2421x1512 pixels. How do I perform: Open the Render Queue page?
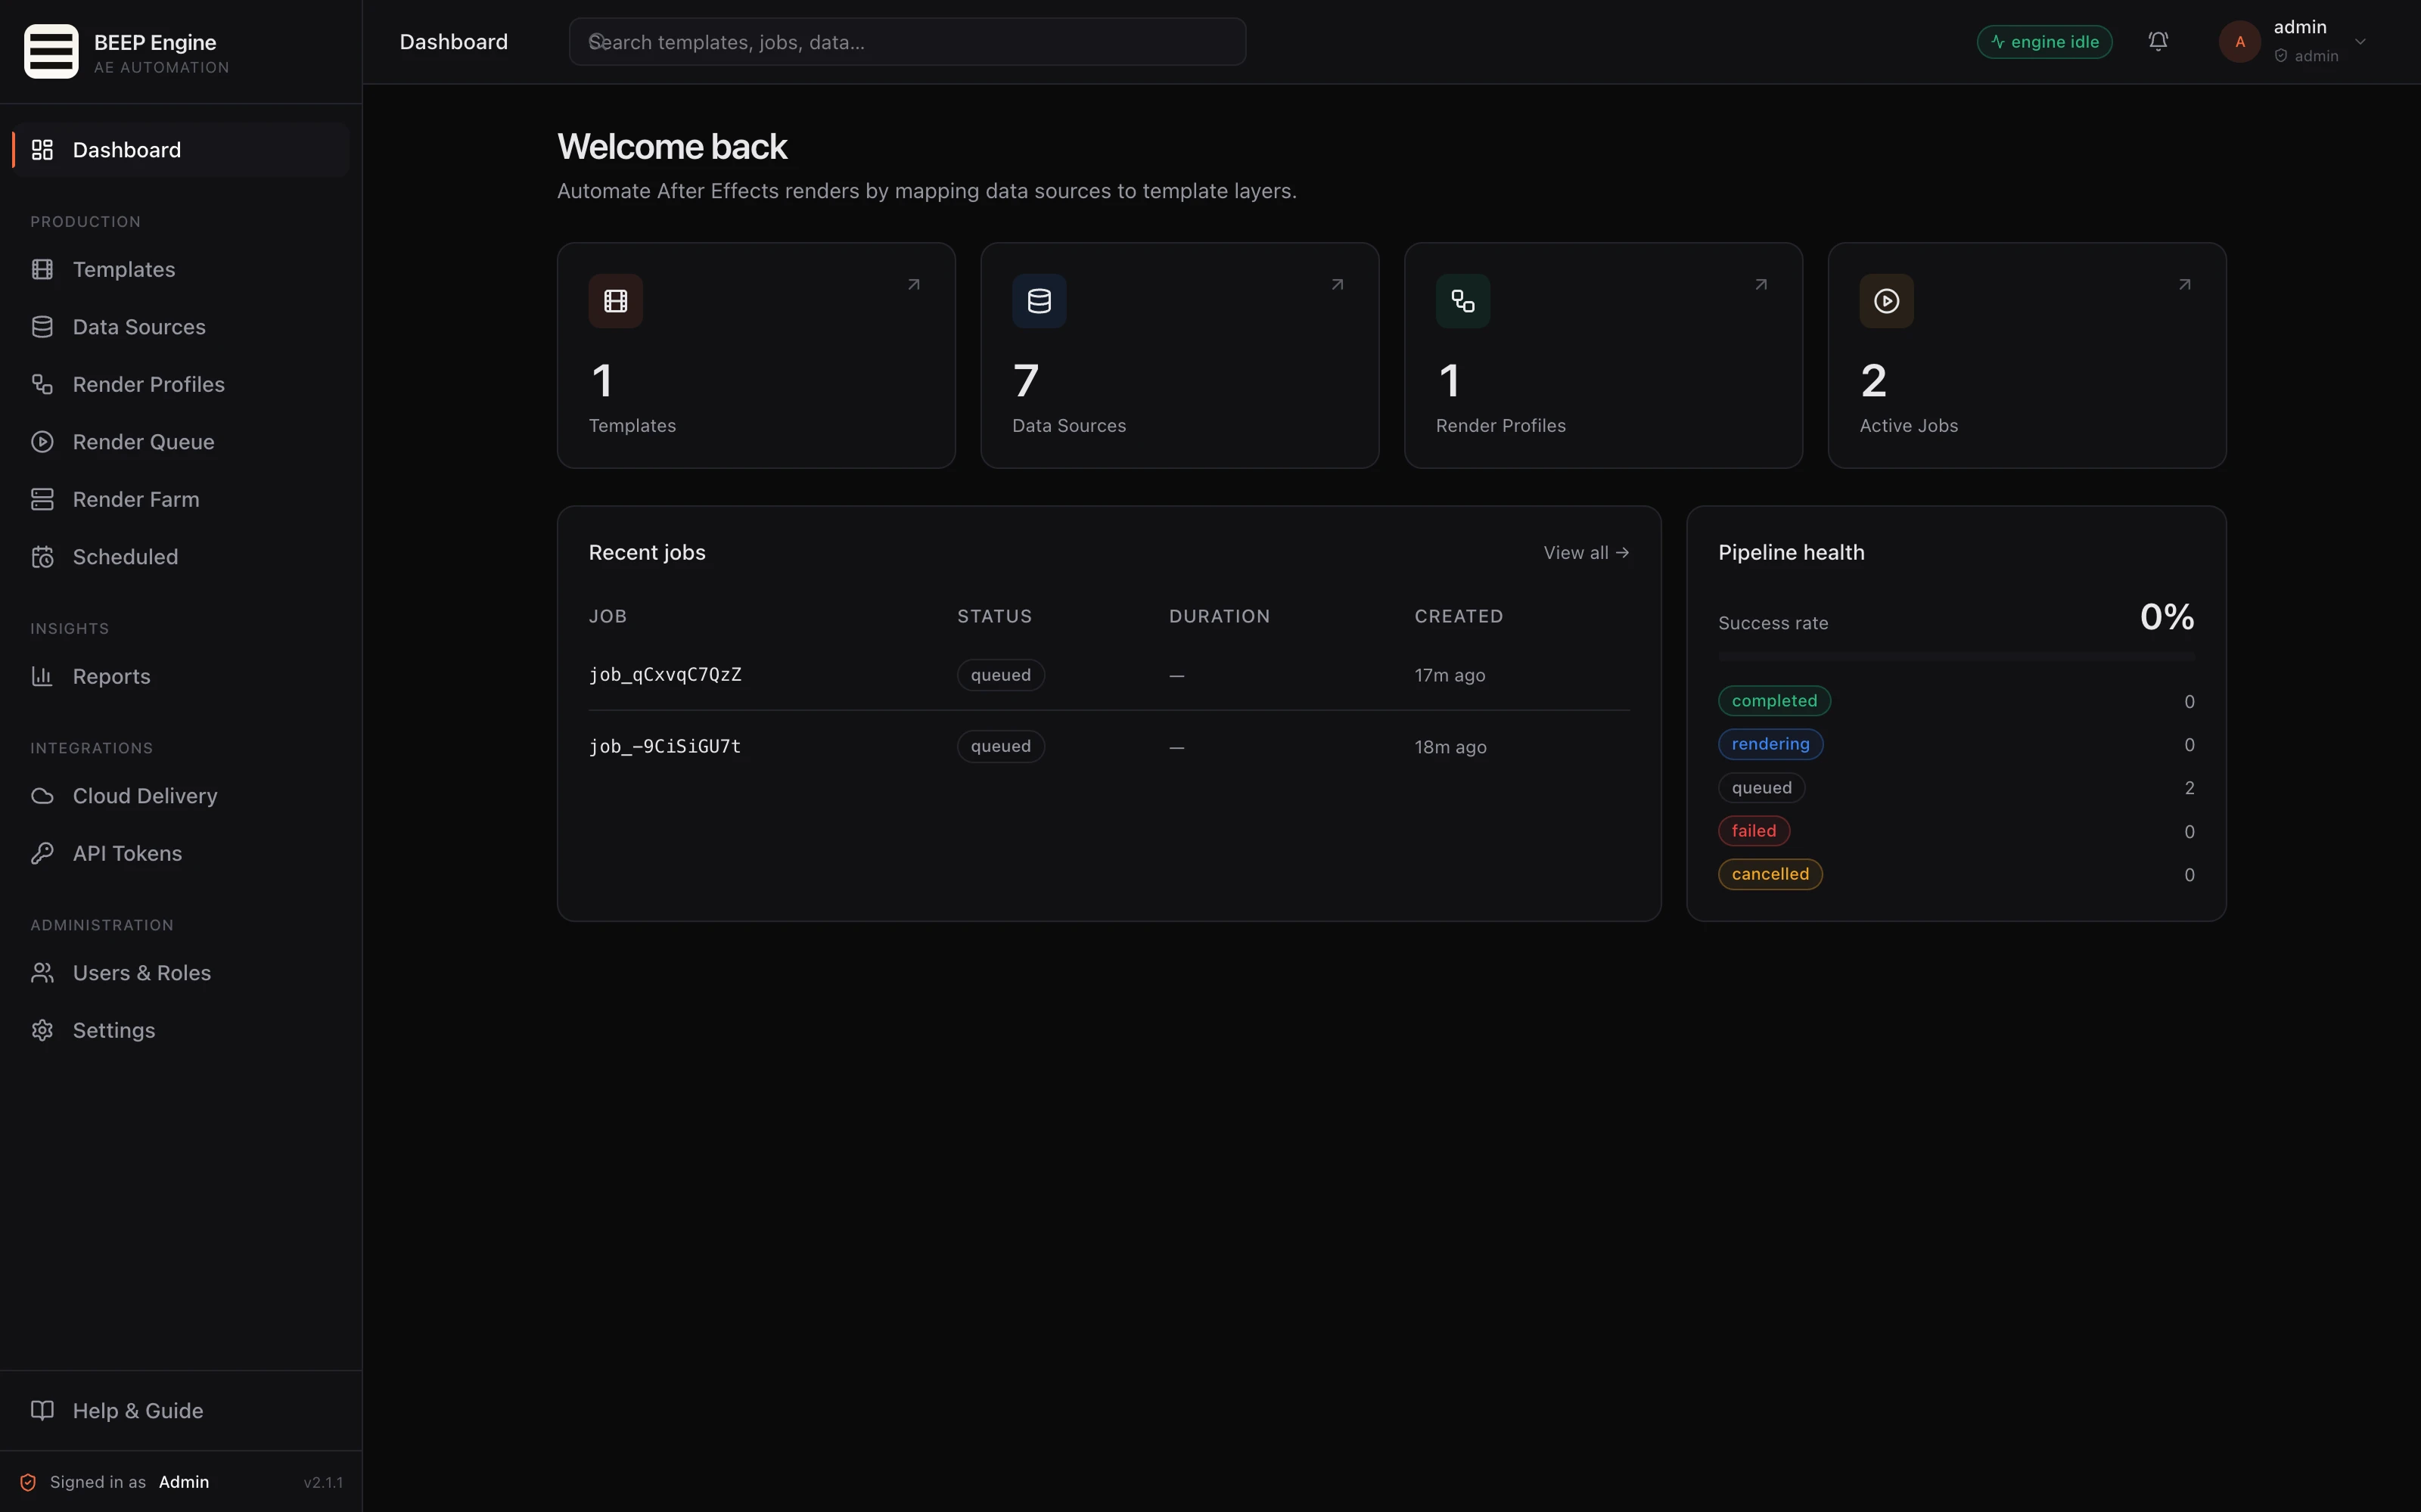pos(180,442)
